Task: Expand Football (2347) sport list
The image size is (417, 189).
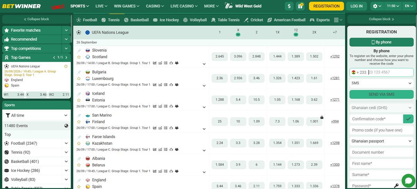Action: pyautogui.click(x=66, y=143)
